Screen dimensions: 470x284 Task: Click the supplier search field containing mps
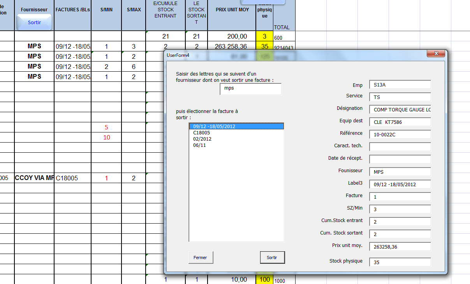coord(250,89)
